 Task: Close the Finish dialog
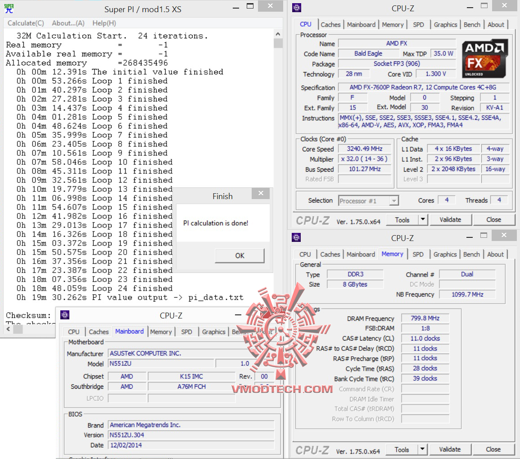pyautogui.click(x=261, y=193)
